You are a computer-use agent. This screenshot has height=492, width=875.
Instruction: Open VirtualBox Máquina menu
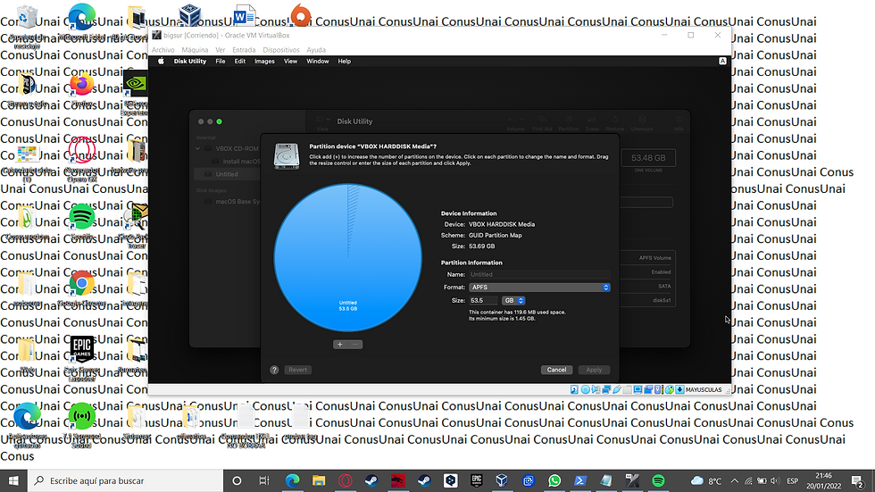195,50
